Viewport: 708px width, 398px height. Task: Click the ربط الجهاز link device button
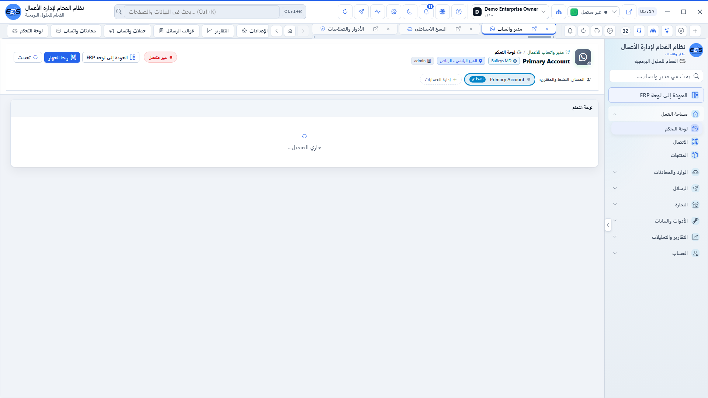[x=62, y=57]
